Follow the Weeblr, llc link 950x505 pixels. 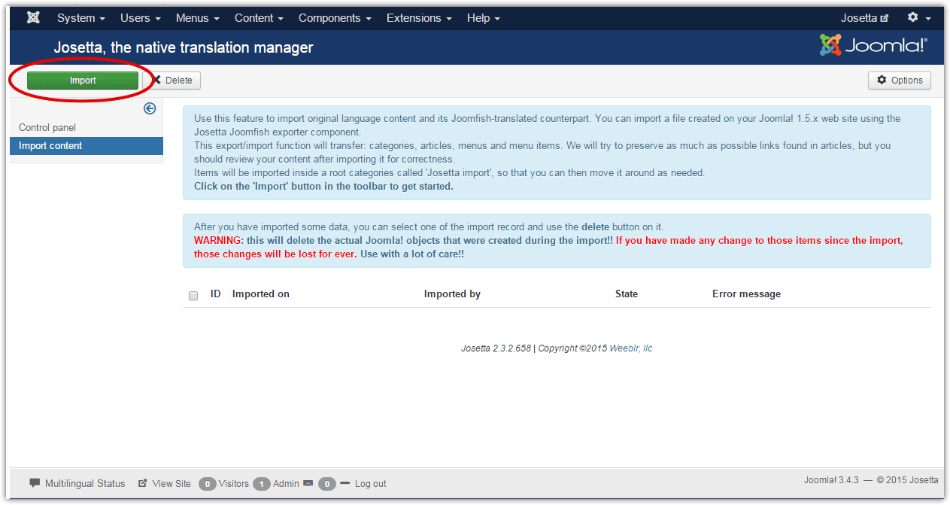[x=631, y=348]
